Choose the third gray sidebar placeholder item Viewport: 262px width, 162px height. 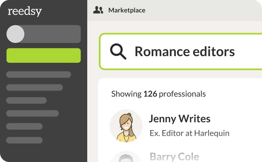26,100
